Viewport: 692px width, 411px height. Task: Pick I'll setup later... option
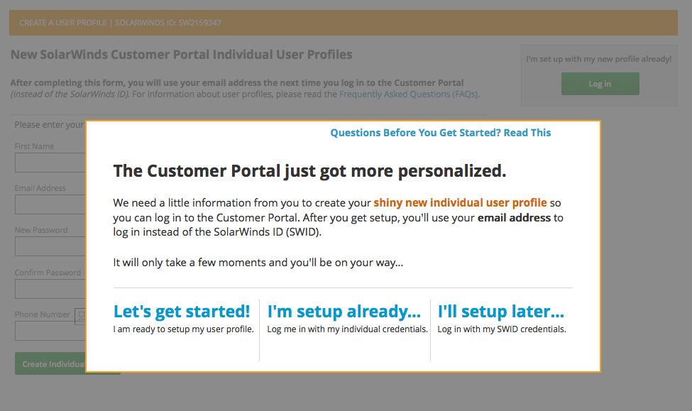coord(501,311)
